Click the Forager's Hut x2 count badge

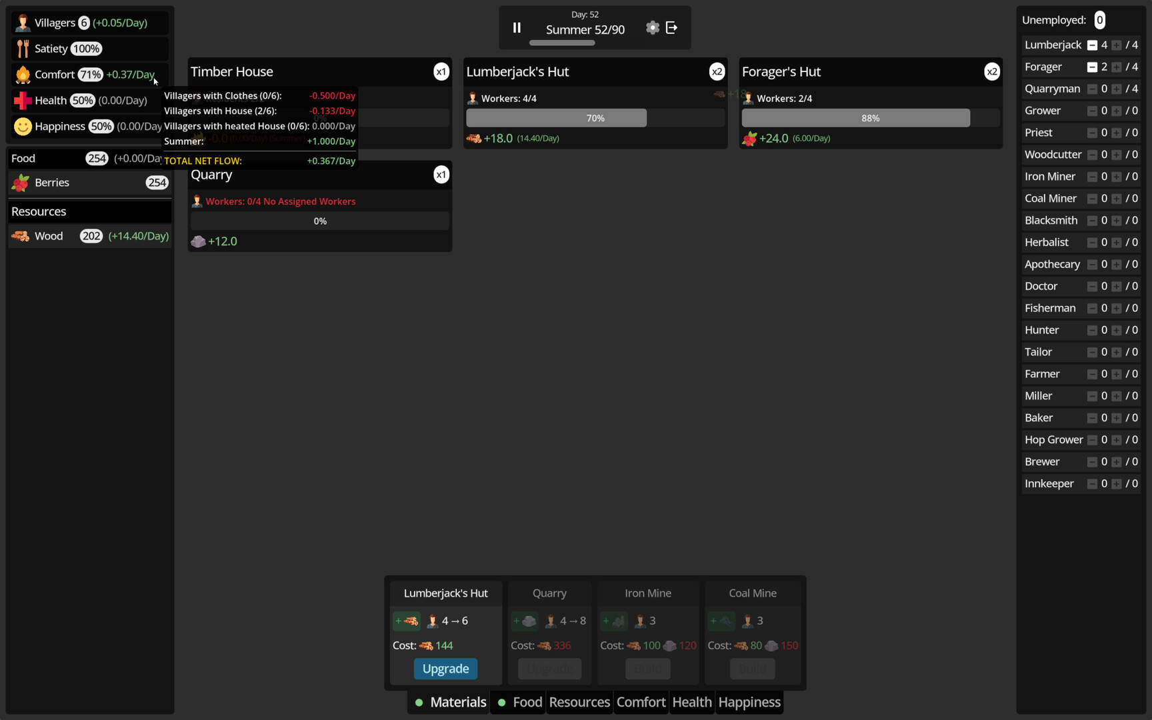tap(992, 72)
